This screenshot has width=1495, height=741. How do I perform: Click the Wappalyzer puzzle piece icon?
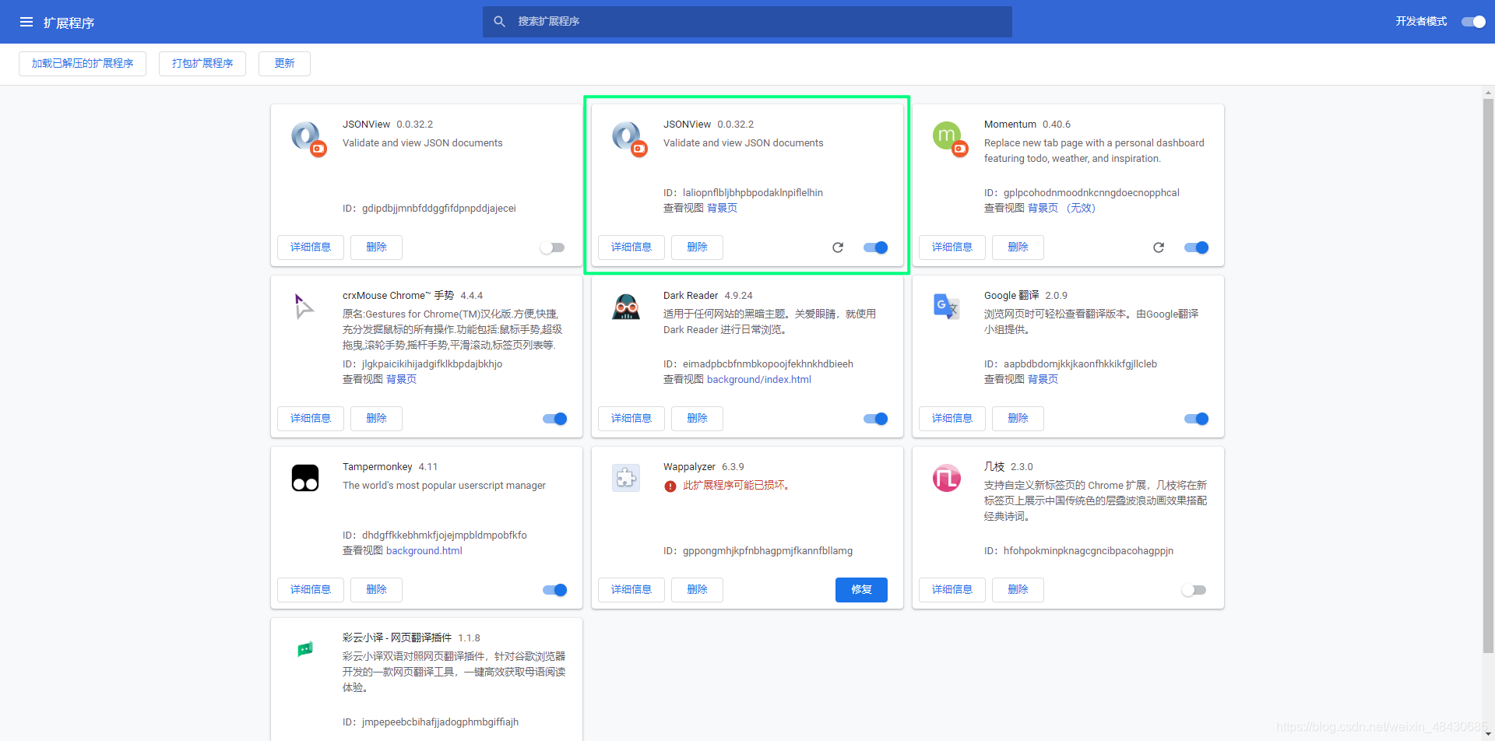[x=626, y=478]
